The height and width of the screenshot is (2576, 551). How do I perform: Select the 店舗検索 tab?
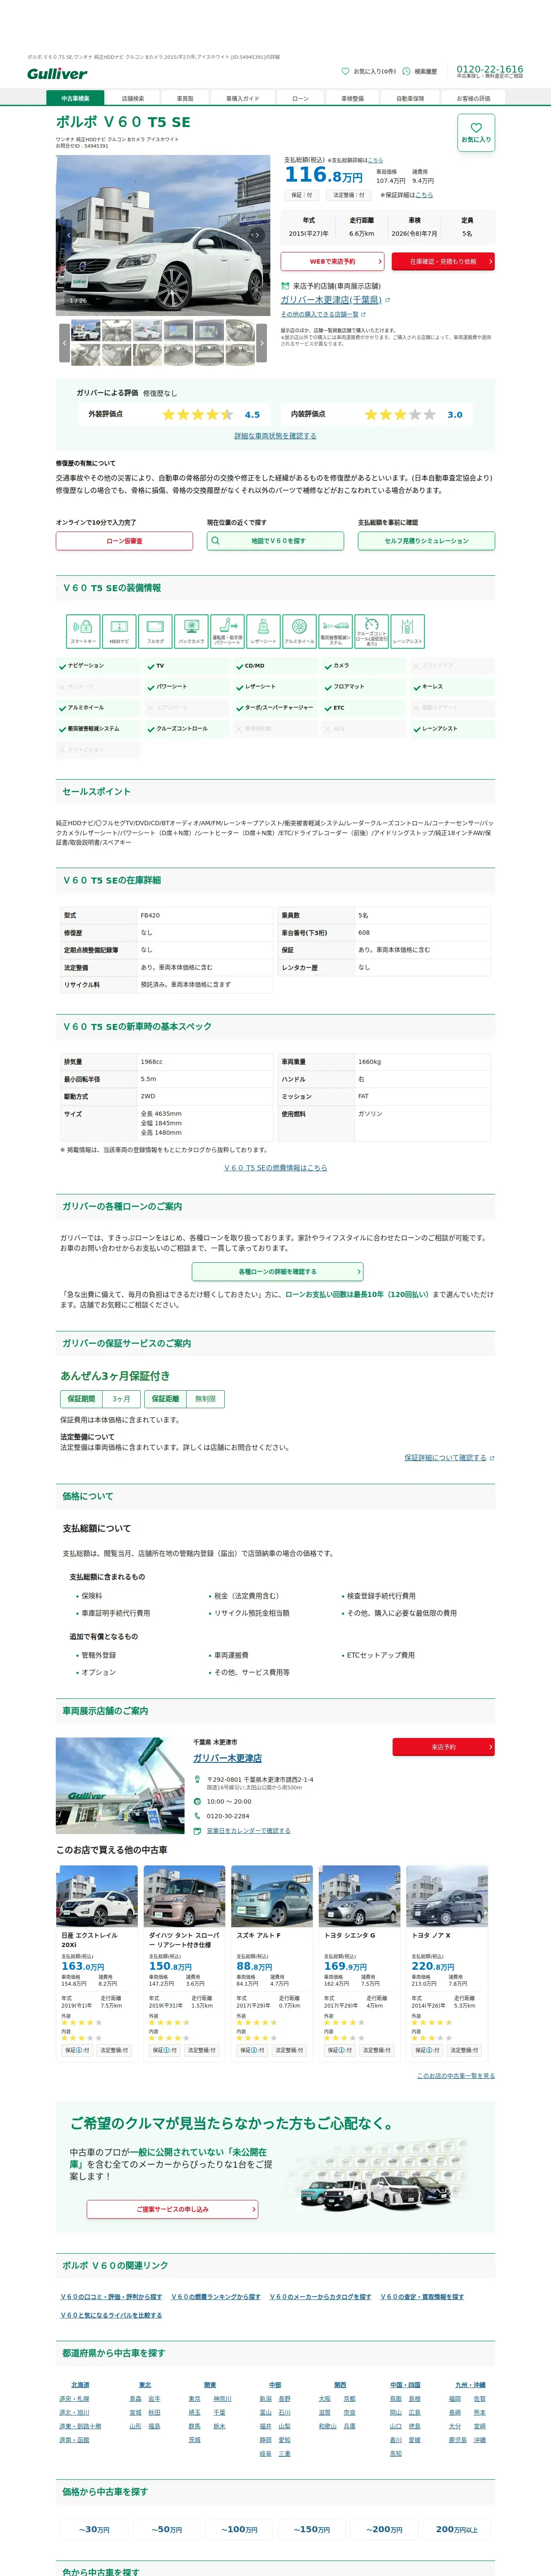tap(132, 98)
